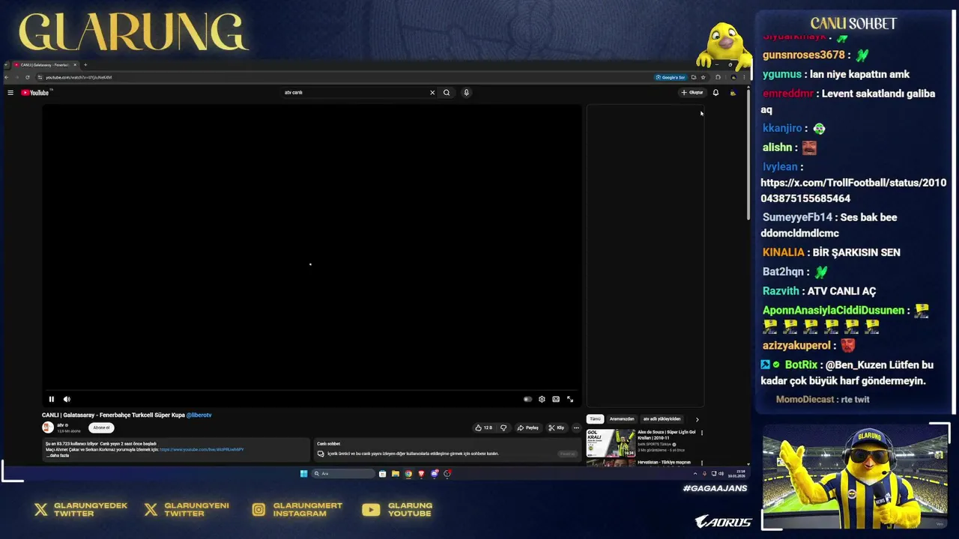Toggle the autoplay switch in player
The width and height of the screenshot is (959, 539).
pos(527,399)
